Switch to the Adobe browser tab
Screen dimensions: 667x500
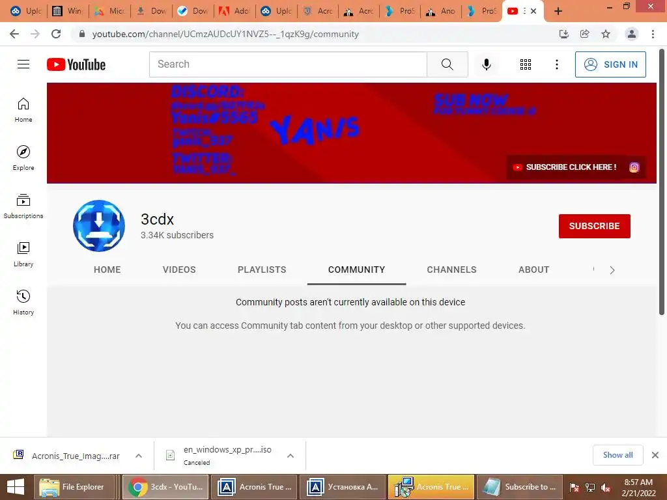(x=234, y=11)
